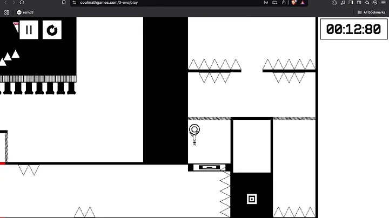The height and width of the screenshot is (218, 389).
Task: Go forward with the browser forward arrow
Action: click(14, 3)
